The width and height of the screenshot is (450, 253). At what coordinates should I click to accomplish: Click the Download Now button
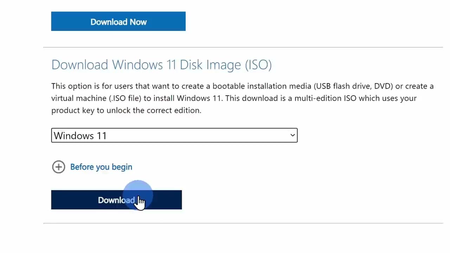click(118, 21)
